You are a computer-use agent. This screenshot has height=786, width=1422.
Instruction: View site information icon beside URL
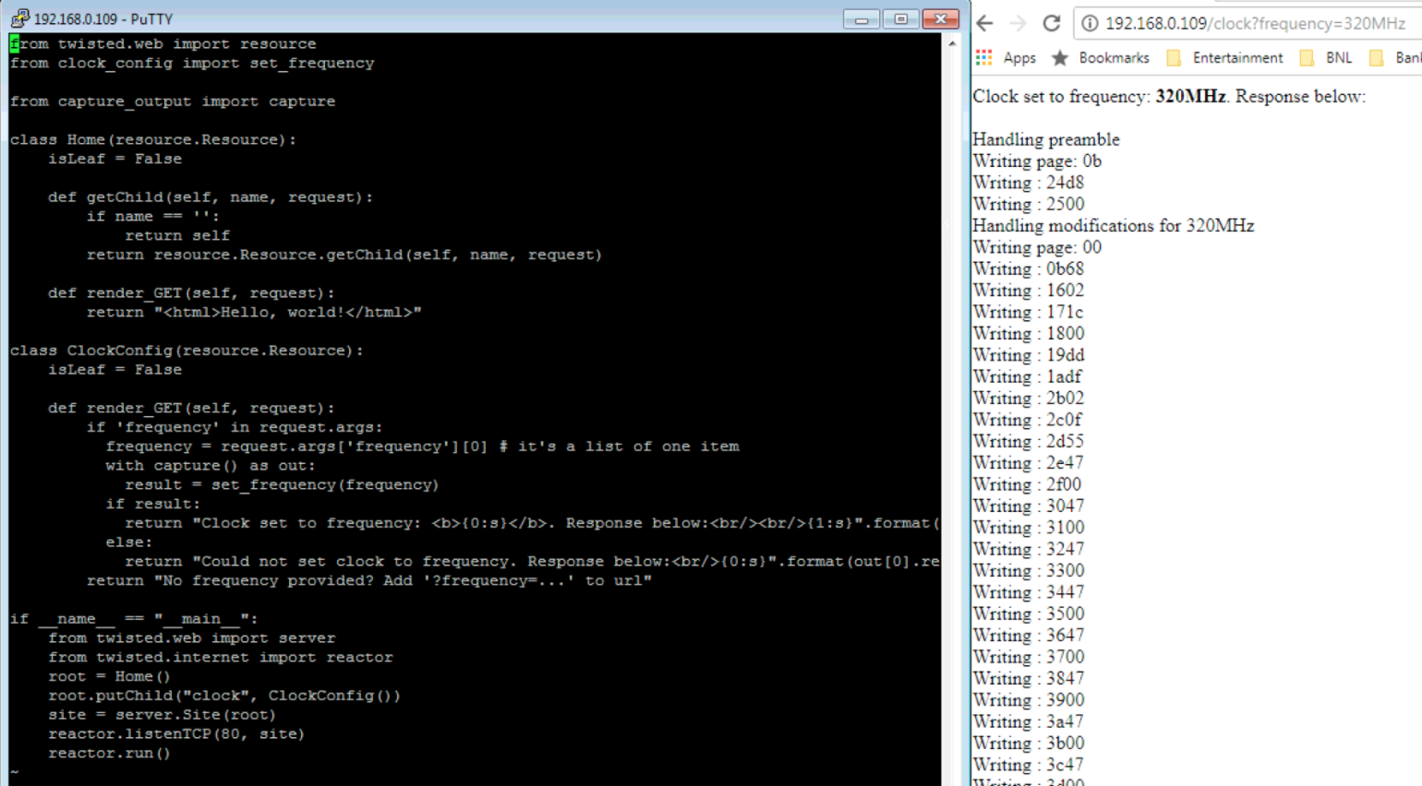(1090, 23)
